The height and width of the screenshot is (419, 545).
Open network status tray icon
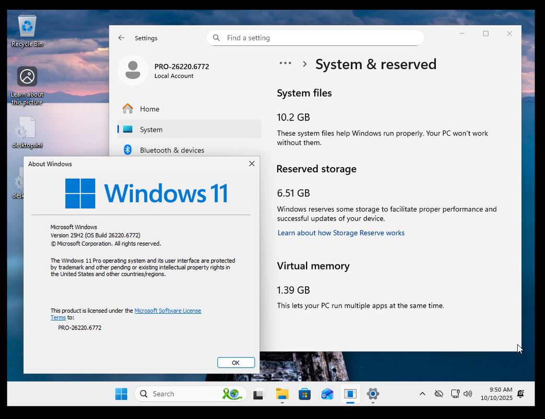[x=455, y=394]
